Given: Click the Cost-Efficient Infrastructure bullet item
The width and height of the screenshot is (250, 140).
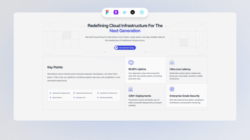Looking at the screenshot, I should pos(108,93).
